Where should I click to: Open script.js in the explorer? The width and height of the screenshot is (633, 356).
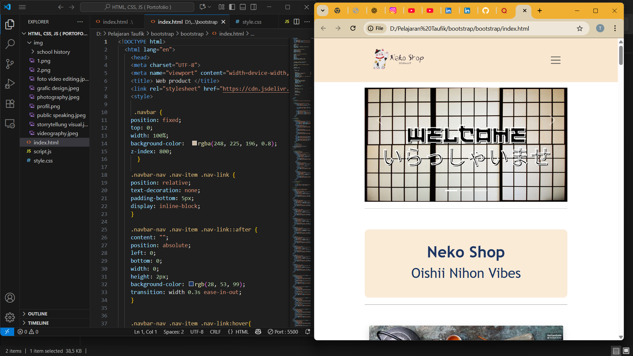(x=43, y=151)
